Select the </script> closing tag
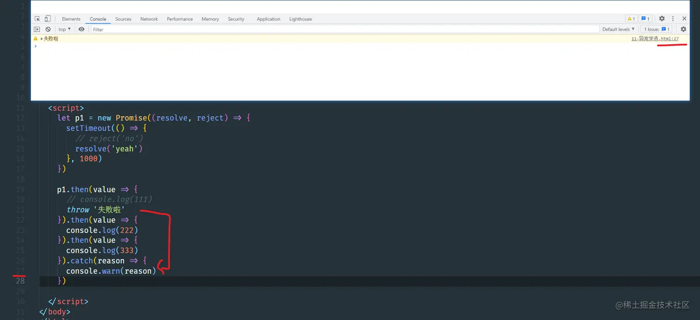Screen dimensions: 700x320 tap(68, 301)
